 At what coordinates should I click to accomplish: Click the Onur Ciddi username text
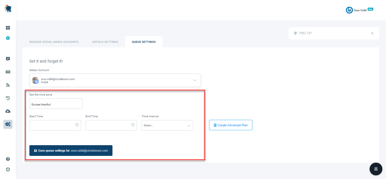coord(360,10)
